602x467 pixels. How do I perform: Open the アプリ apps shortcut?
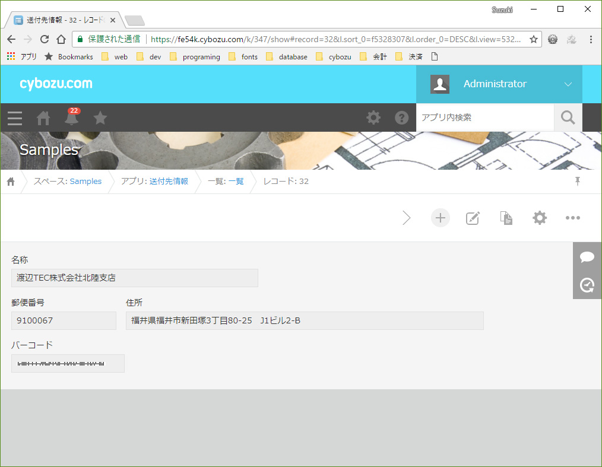click(x=22, y=57)
